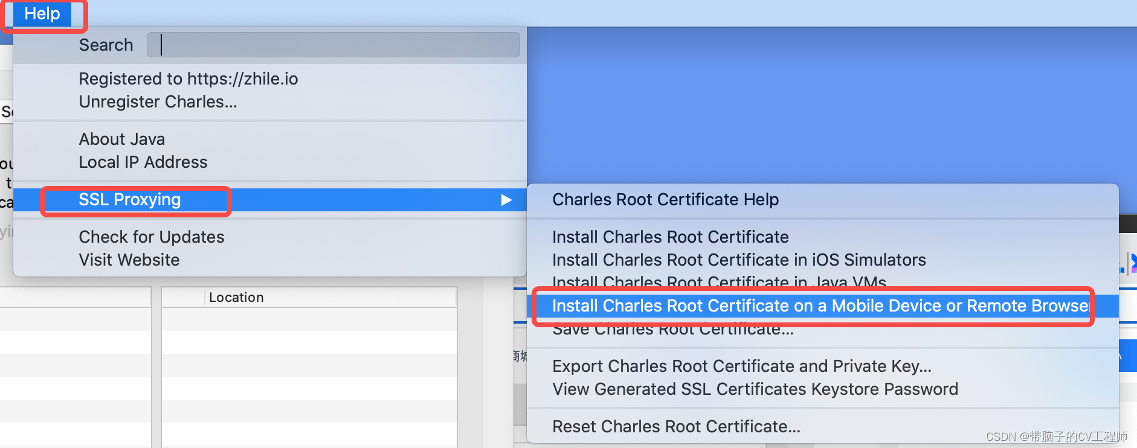The height and width of the screenshot is (448, 1137).
Task: Click into the Help menu Search field
Action: pyautogui.click(x=333, y=45)
